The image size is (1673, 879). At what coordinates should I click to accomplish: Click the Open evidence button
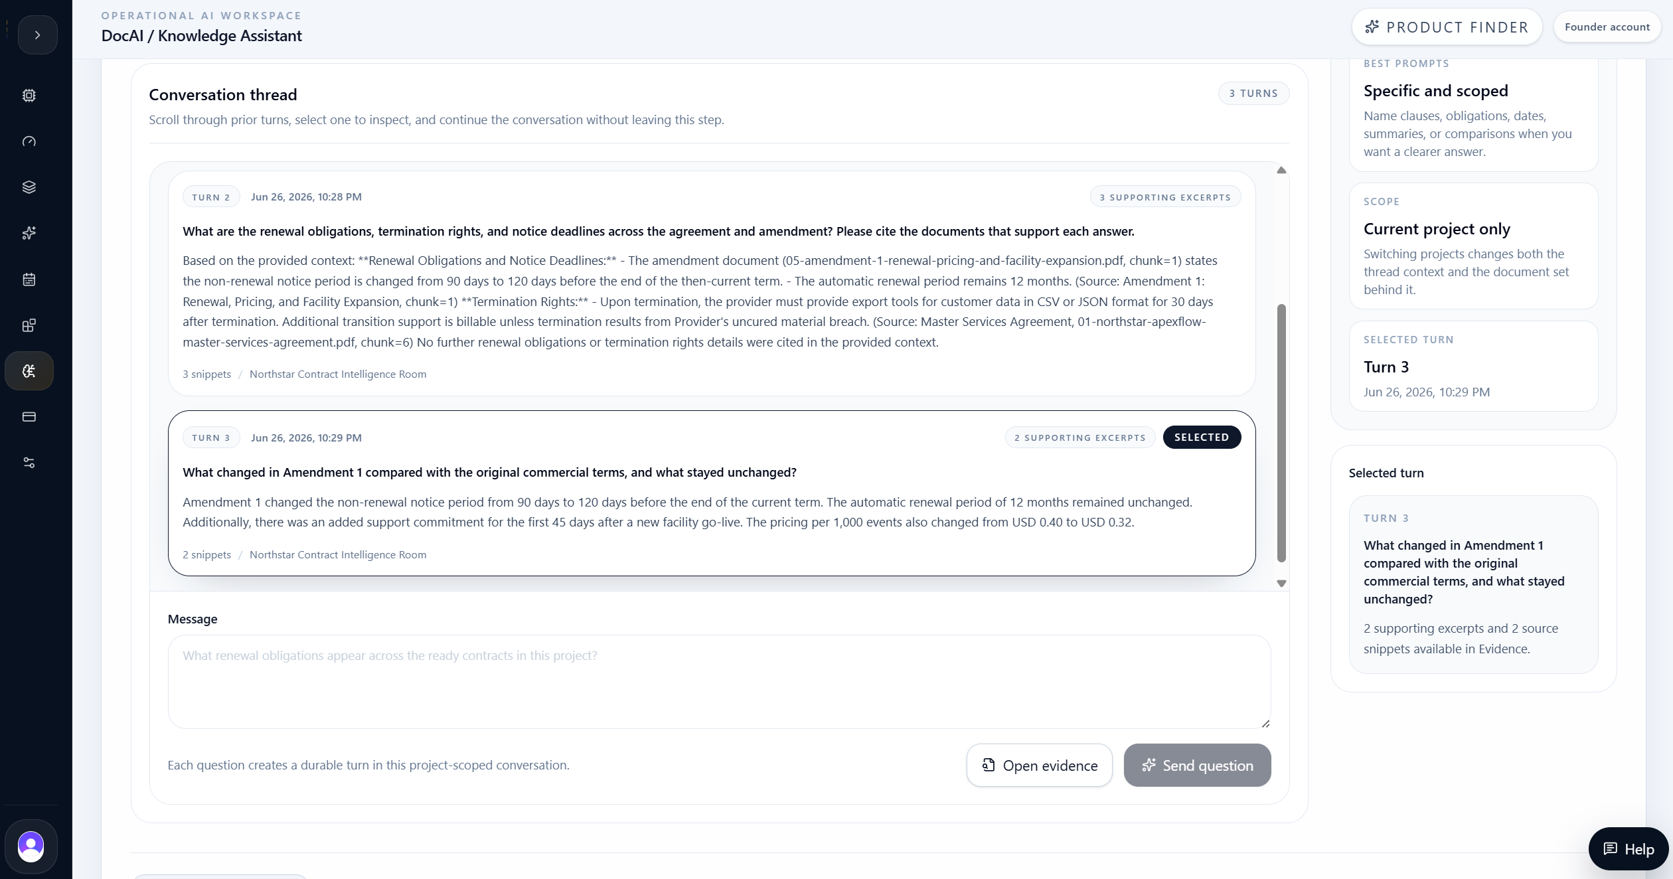1040,765
